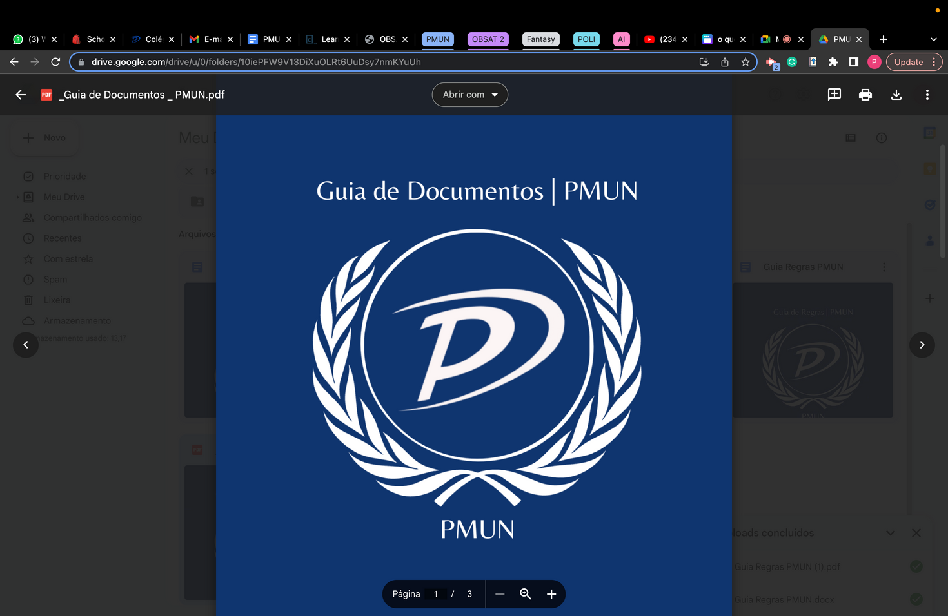This screenshot has height=616, width=948.
Task: Expand the tab search chevron
Action: pos(934,39)
